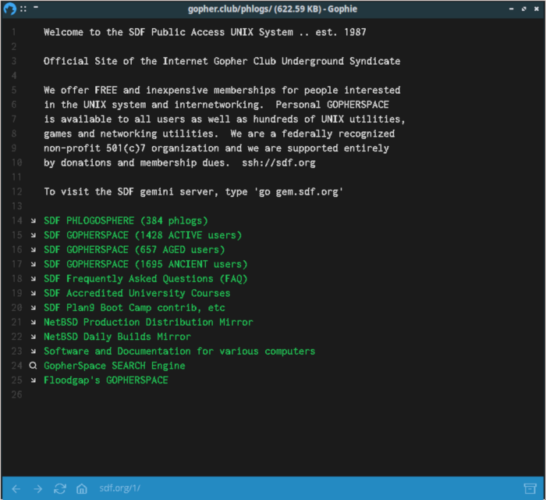Close the Gophie window

pyautogui.click(x=537, y=9)
